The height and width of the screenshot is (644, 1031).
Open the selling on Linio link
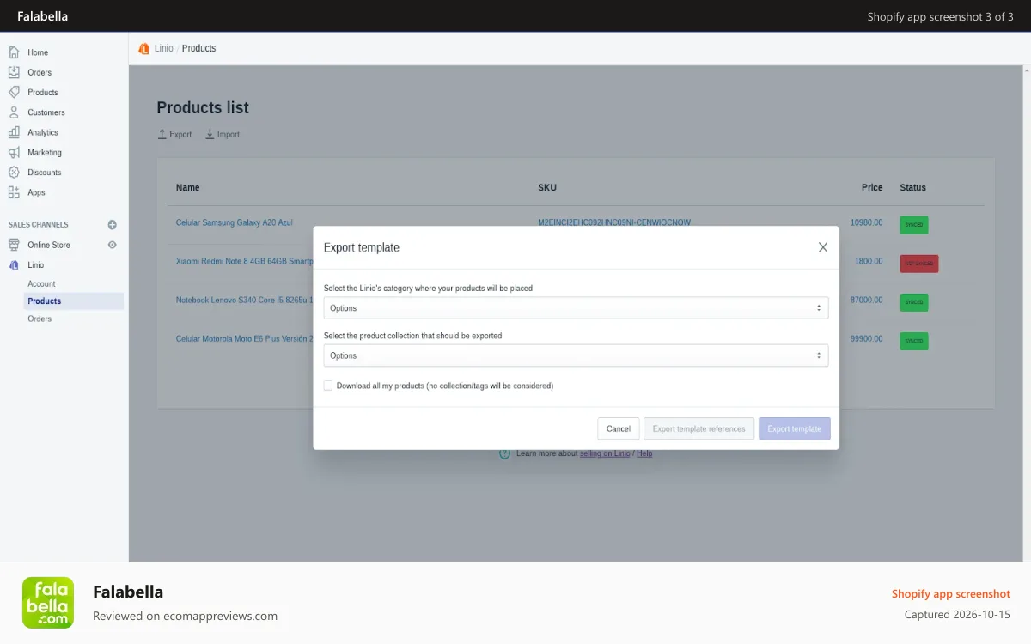click(605, 453)
